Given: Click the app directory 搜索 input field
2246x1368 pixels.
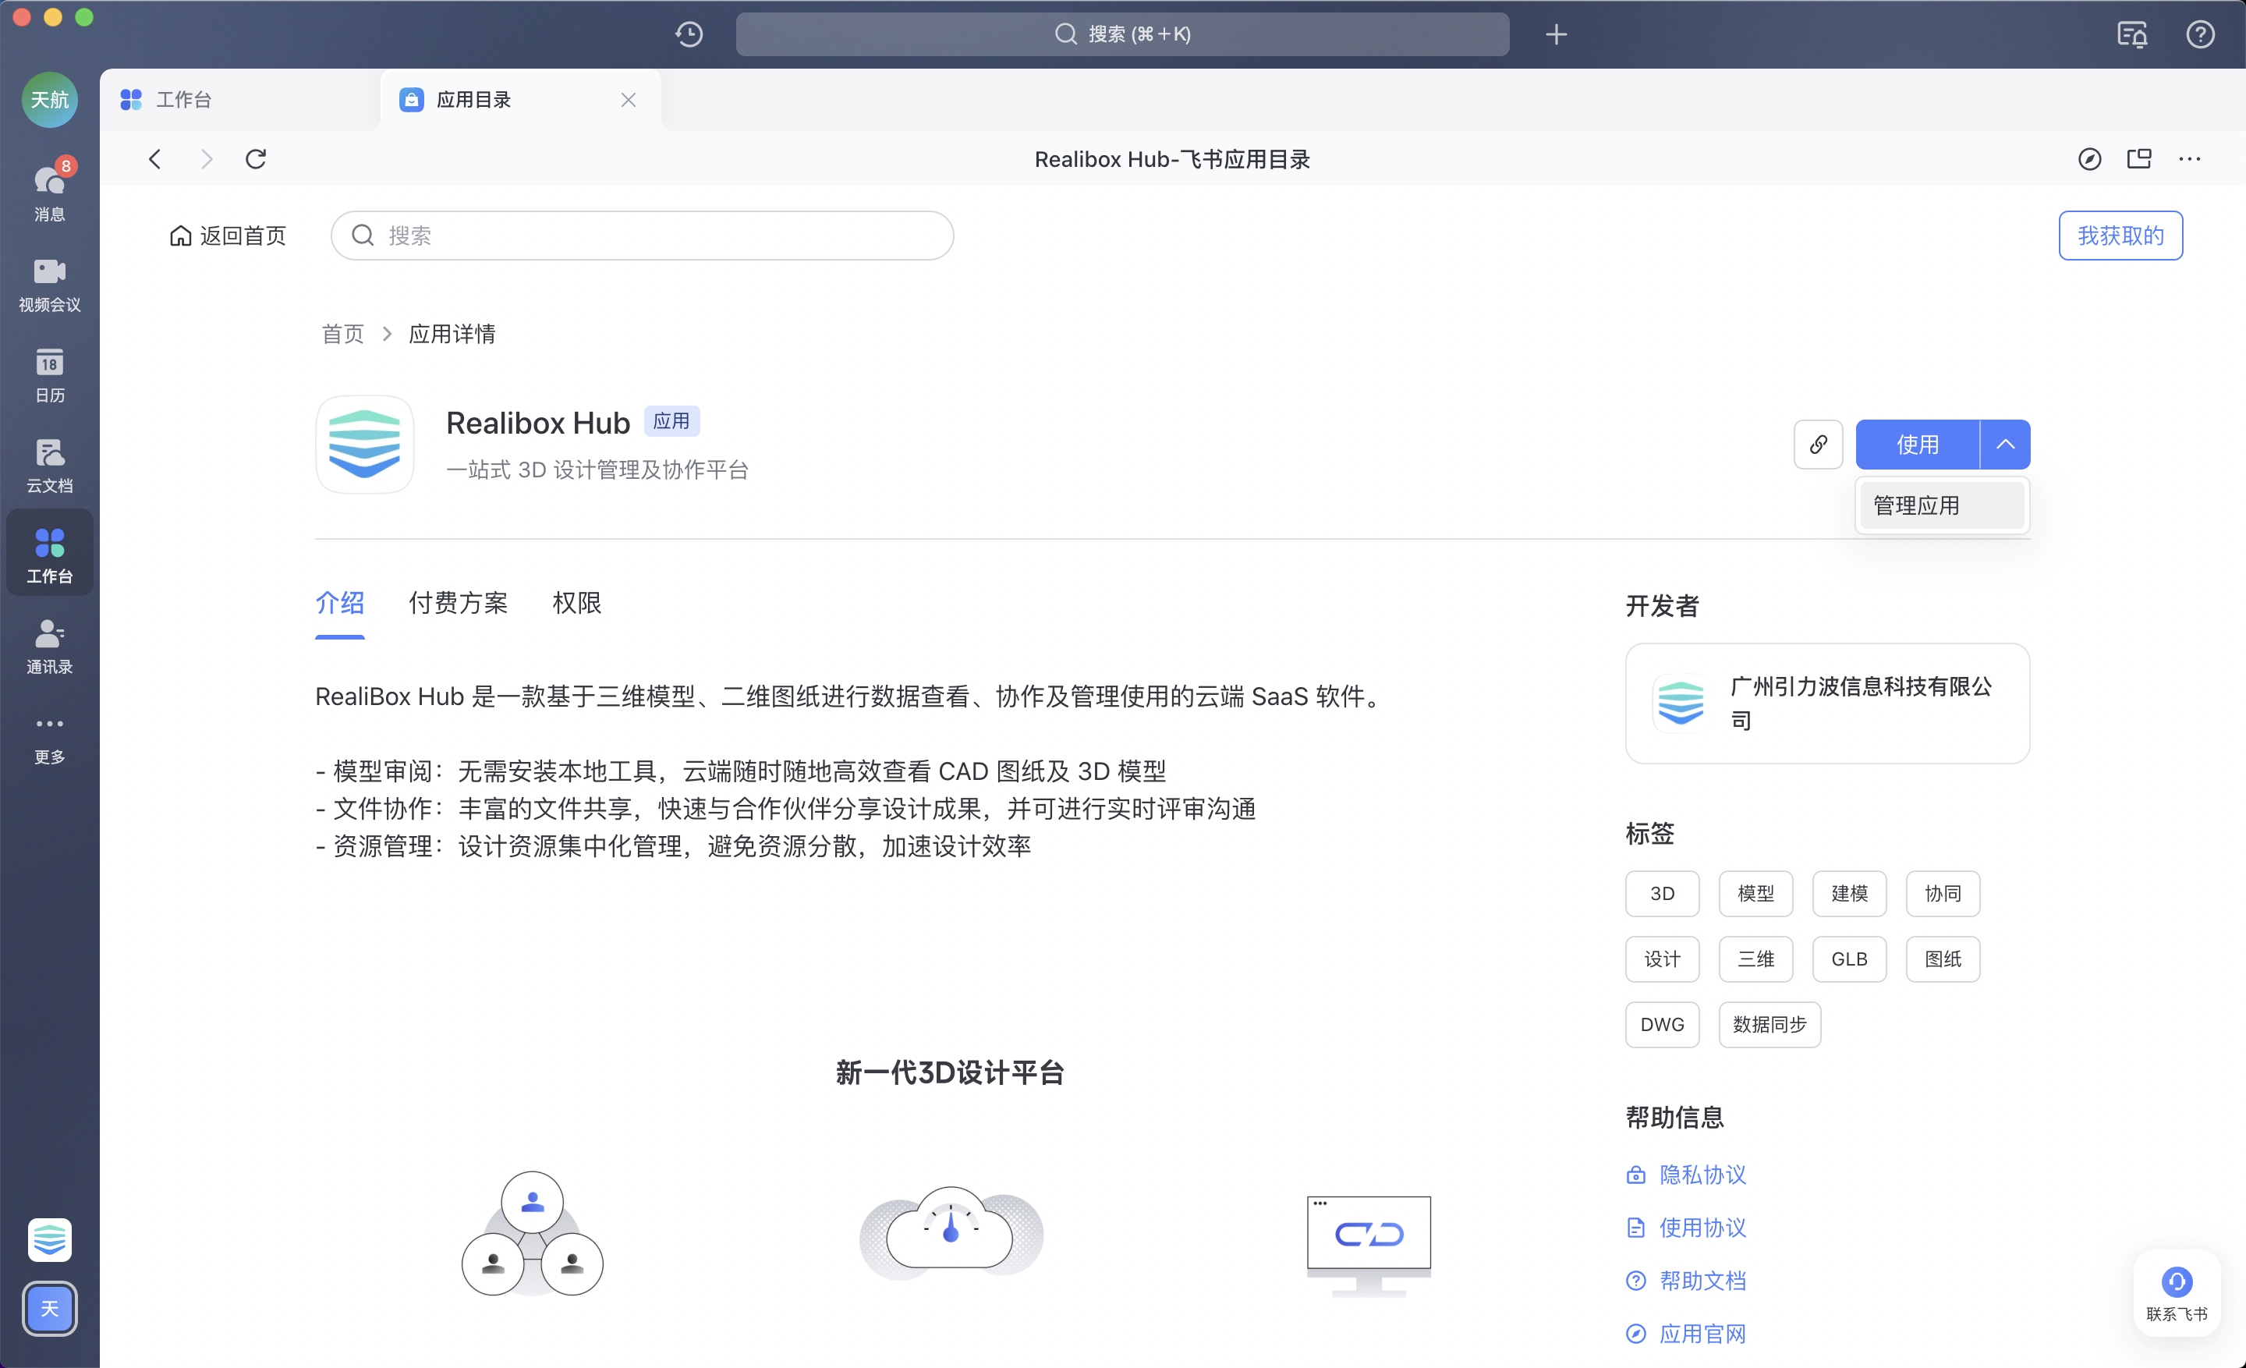Looking at the screenshot, I should (x=642, y=235).
